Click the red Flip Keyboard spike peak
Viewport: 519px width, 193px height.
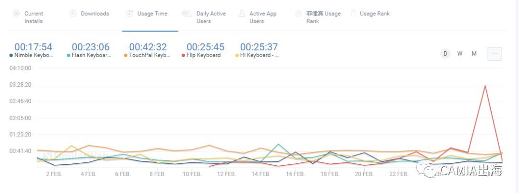(x=485, y=86)
